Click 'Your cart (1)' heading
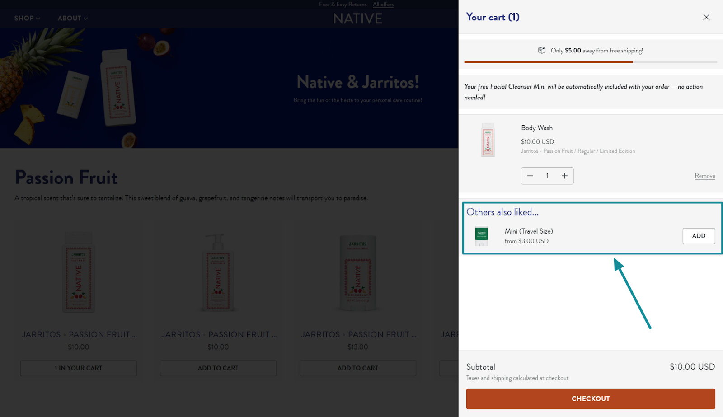723x417 pixels. [x=493, y=17]
